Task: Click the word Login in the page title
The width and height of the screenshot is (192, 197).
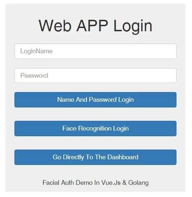Action: (133, 27)
